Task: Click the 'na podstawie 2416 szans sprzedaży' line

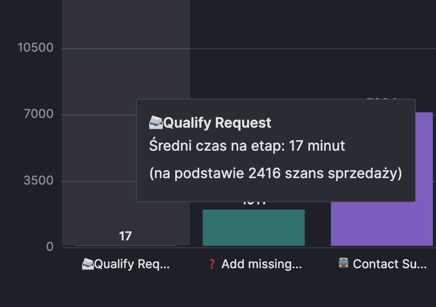Action: [x=275, y=173]
